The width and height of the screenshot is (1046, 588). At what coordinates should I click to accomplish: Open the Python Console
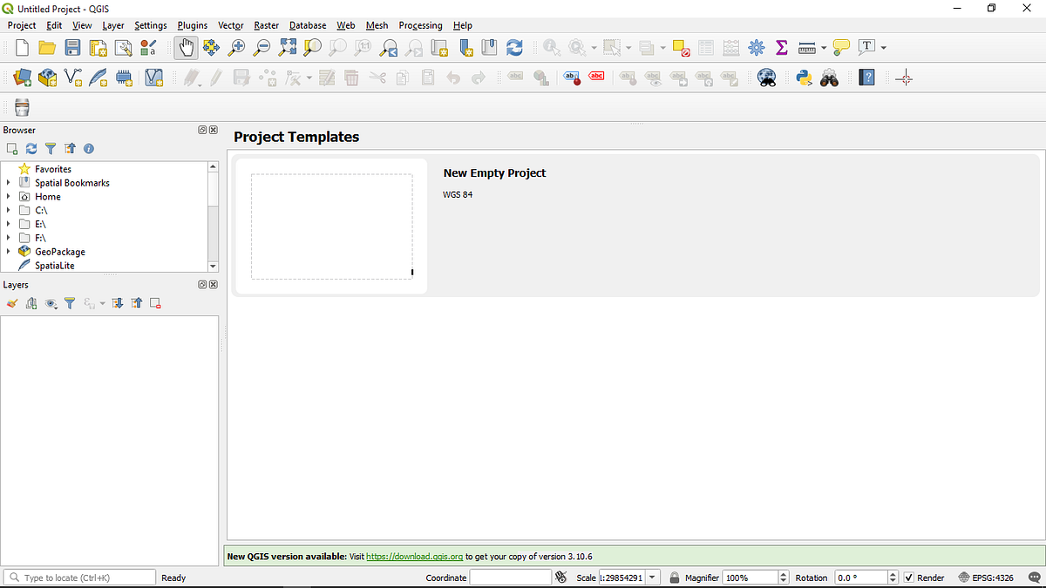[x=804, y=78]
